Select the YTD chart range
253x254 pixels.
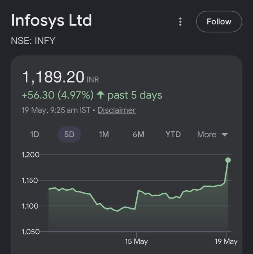(173, 134)
